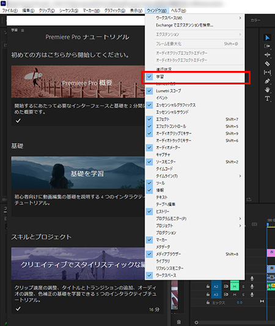The height and width of the screenshot is (326, 275).
Task: Open the 学習 panel menu icon
Action: pyautogui.click(x=23, y=31)
